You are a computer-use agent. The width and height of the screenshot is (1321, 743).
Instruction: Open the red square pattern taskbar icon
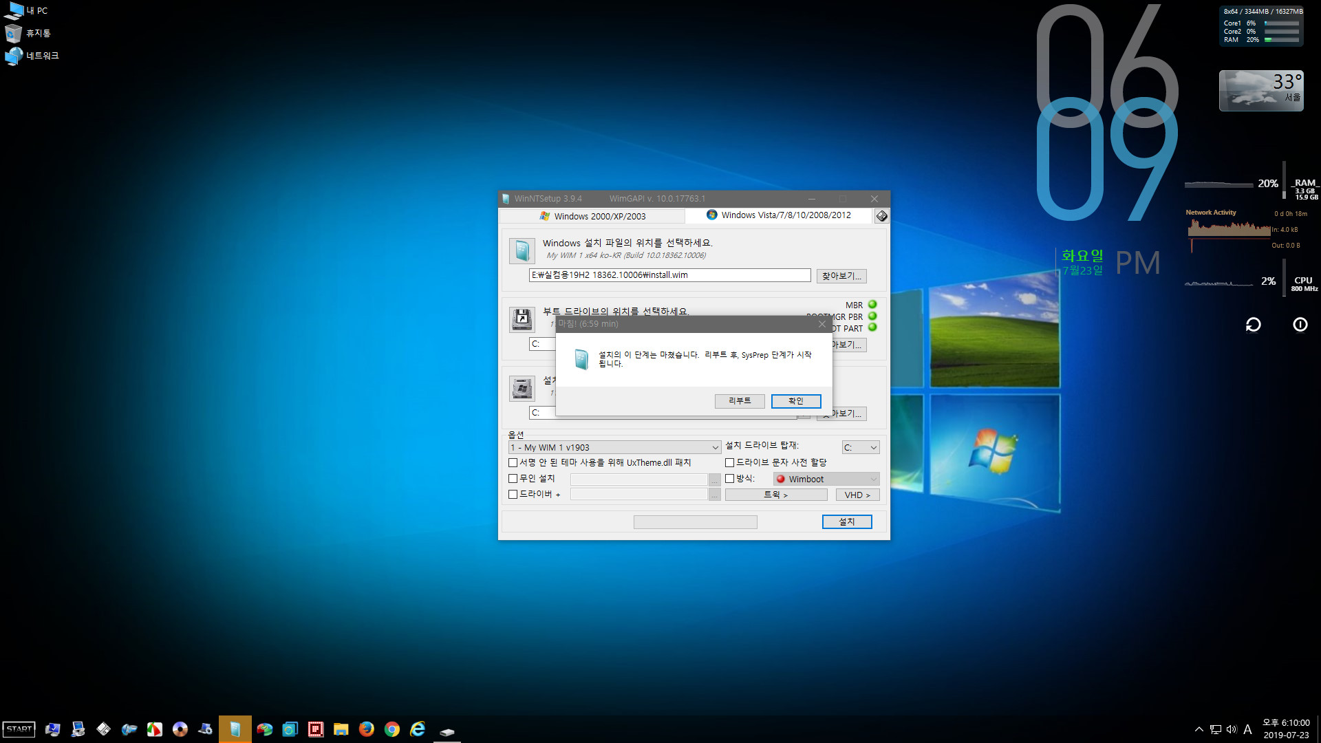click(316, 729)
